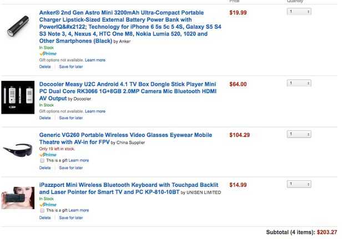The height and width of the screenshot is (239, 344).
Task: Open the iPazzport Mini Wireless Keyboard title link
Action: tap(129, 185)
